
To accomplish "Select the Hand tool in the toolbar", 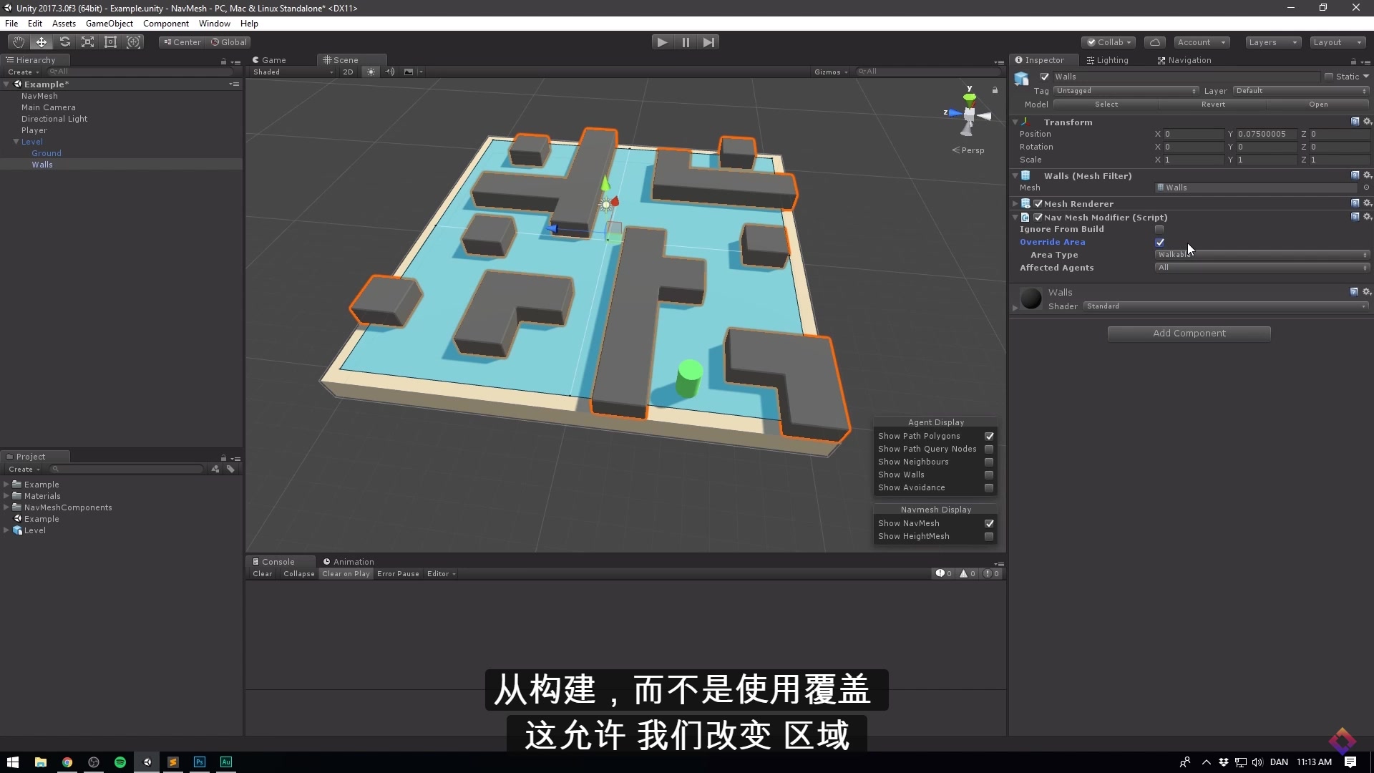I will click(18, 42).
